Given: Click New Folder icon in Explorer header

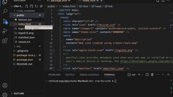Looking at the screenshot, I should pyautogui.click(x=32, y=6).
